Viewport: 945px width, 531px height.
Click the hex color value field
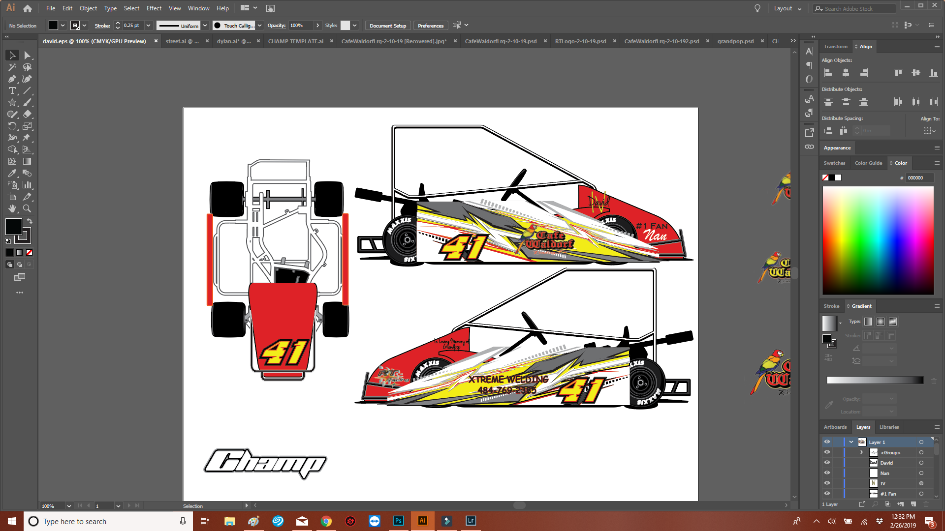[x=920, y=178]
